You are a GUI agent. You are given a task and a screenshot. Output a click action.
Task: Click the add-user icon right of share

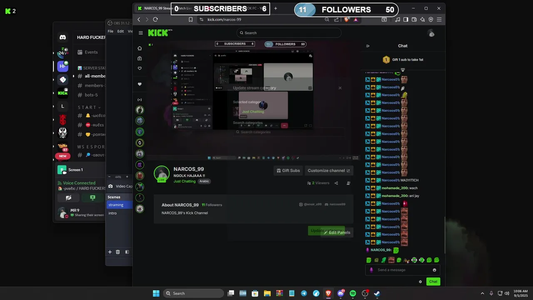[x=349, y=183]
